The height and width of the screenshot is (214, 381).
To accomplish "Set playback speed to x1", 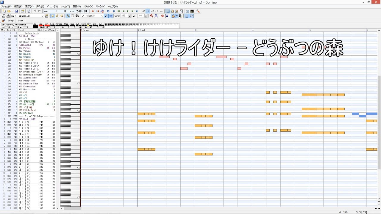I will pos(148,11).
